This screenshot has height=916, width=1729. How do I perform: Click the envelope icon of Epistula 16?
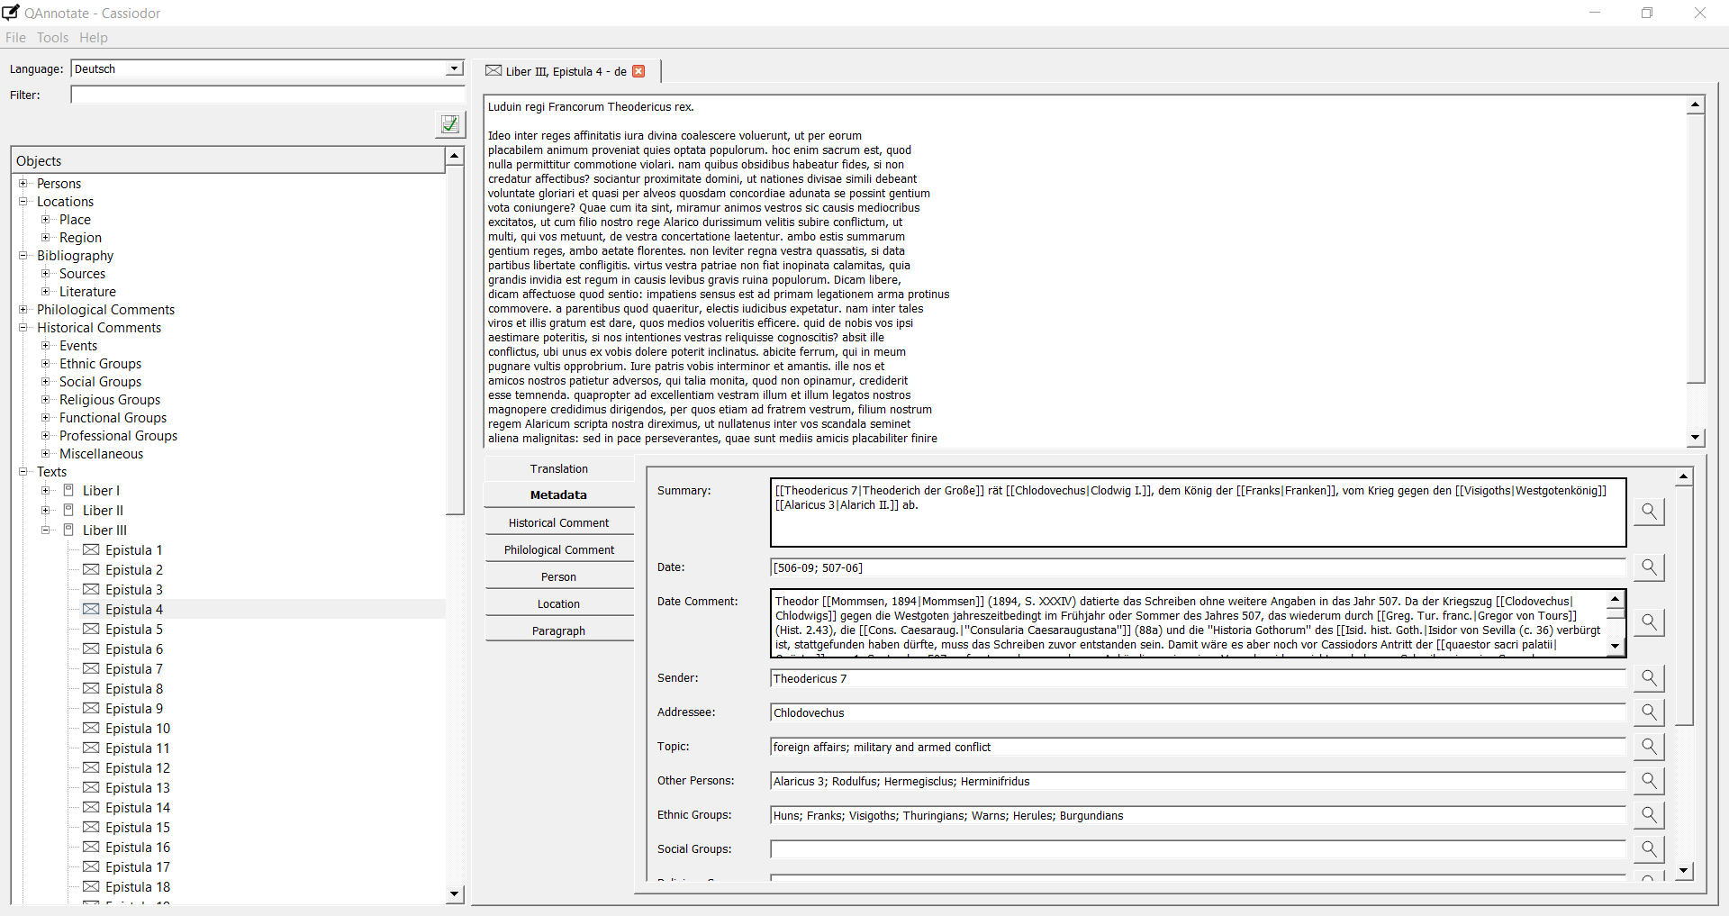coord(91,847)
